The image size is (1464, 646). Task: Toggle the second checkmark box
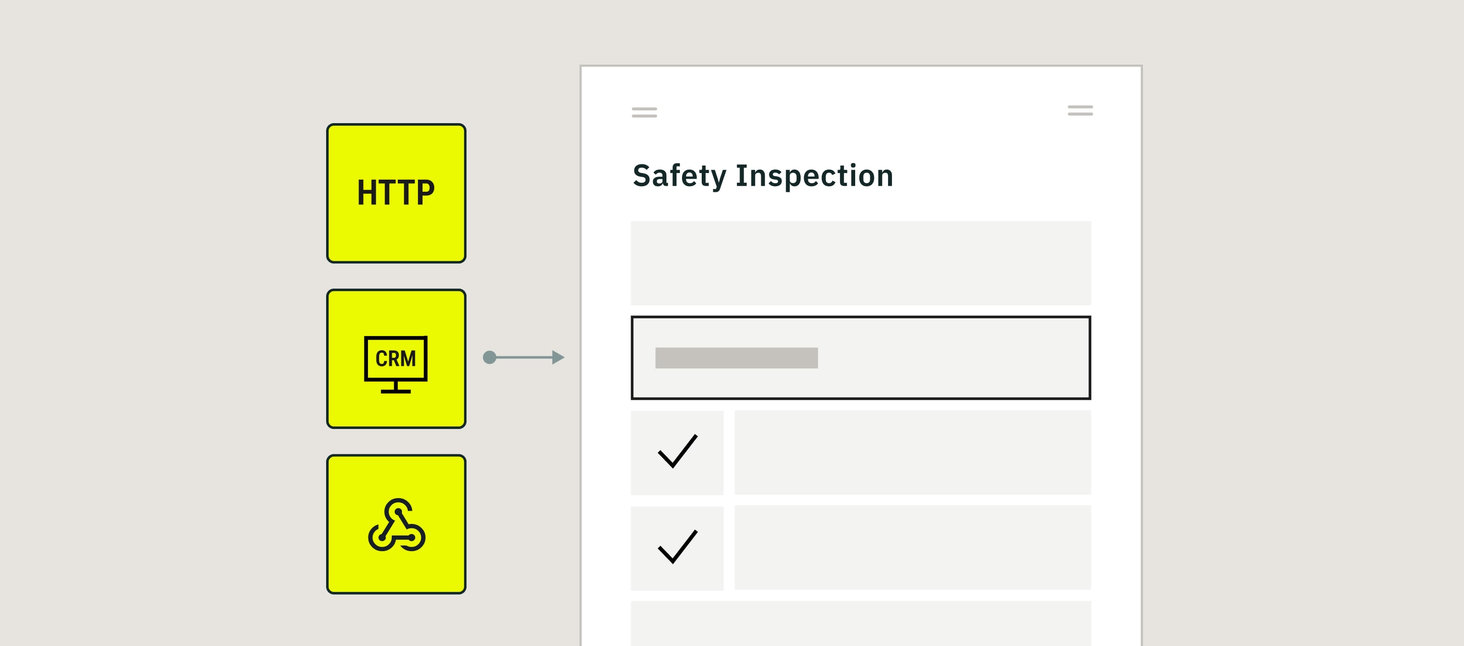(x=677, y=548)
